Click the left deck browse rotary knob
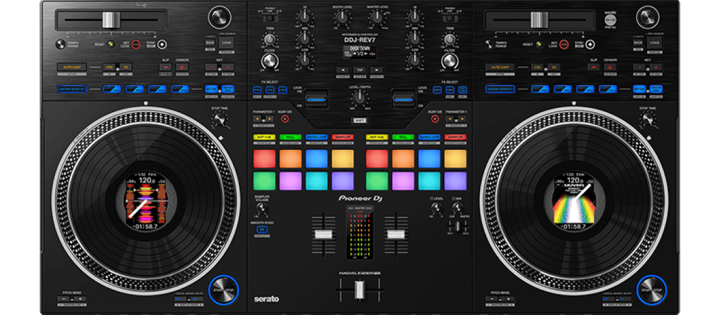 (x=219, y=16)
